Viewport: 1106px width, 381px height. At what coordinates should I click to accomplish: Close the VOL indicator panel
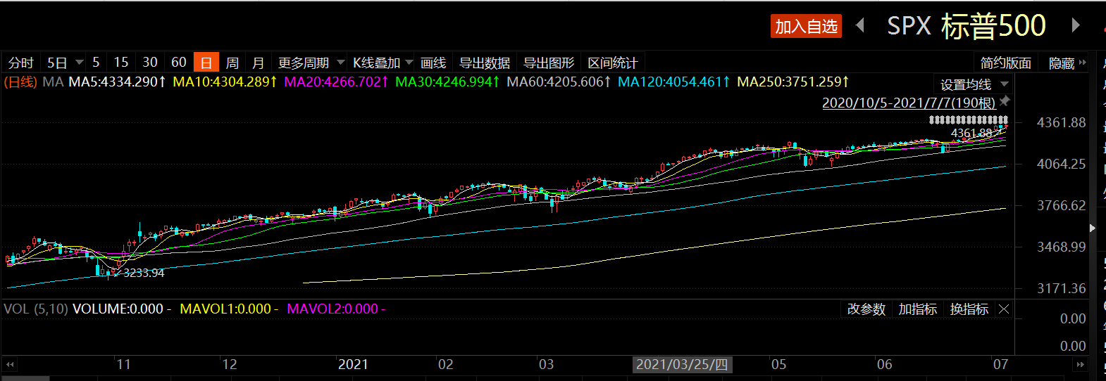[1005, 309]
